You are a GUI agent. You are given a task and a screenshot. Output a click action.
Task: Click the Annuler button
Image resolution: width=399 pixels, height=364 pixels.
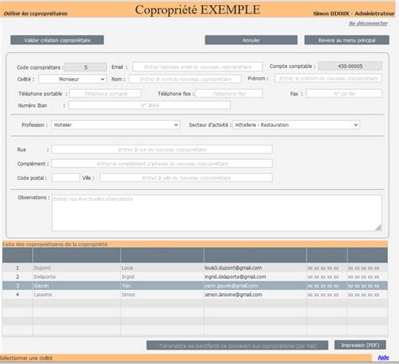pos(251,40)
